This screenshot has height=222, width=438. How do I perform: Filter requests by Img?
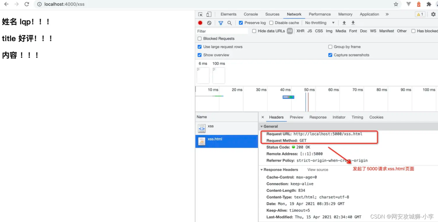(x=329, y=31)
